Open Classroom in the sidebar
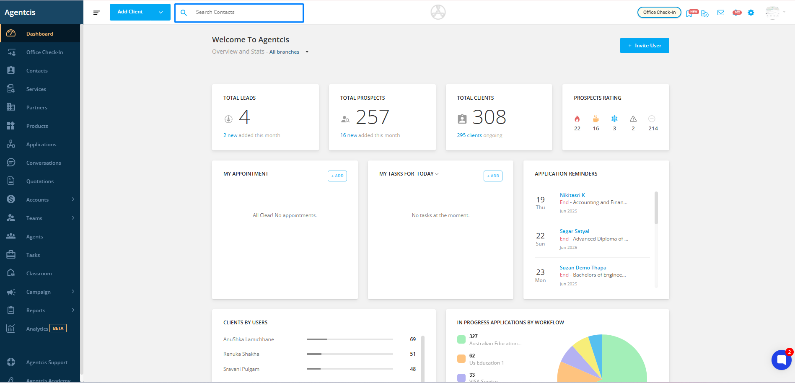This screenshot has height=383, width=795. pyautogui.click(x=40, y=273)
